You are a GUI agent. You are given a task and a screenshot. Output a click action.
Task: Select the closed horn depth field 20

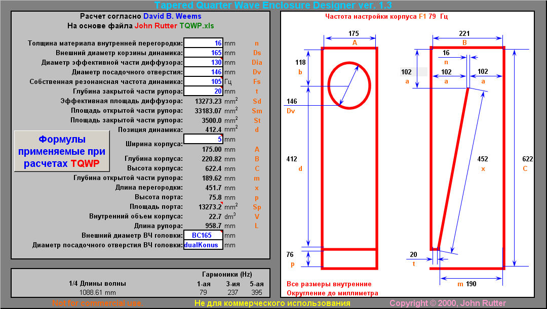204,91
